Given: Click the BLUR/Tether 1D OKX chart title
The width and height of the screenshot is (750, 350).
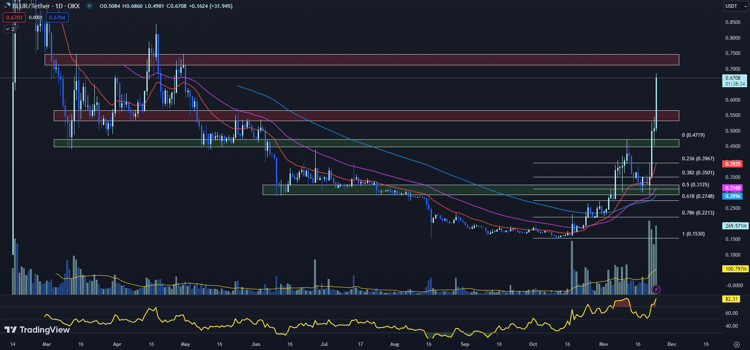Looking at the screenshot, I should click(x=46, y=6).
